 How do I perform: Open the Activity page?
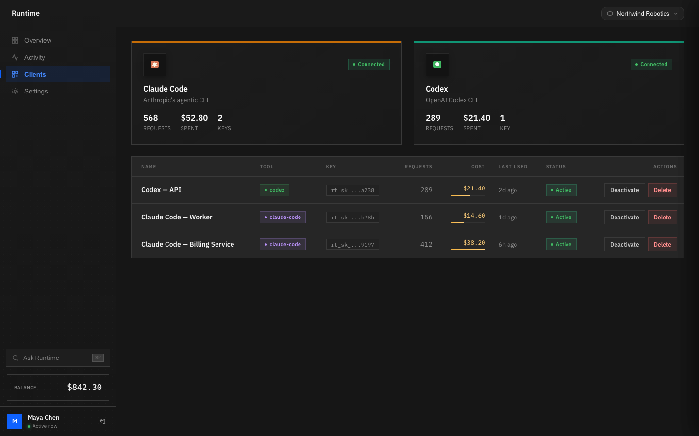click(x=58, y=57)
